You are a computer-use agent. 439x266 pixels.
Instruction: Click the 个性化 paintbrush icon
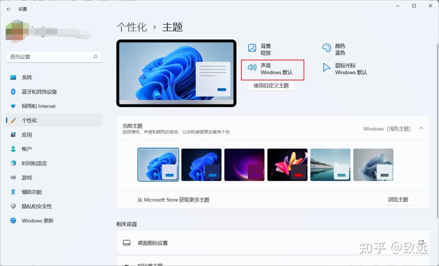13,120
